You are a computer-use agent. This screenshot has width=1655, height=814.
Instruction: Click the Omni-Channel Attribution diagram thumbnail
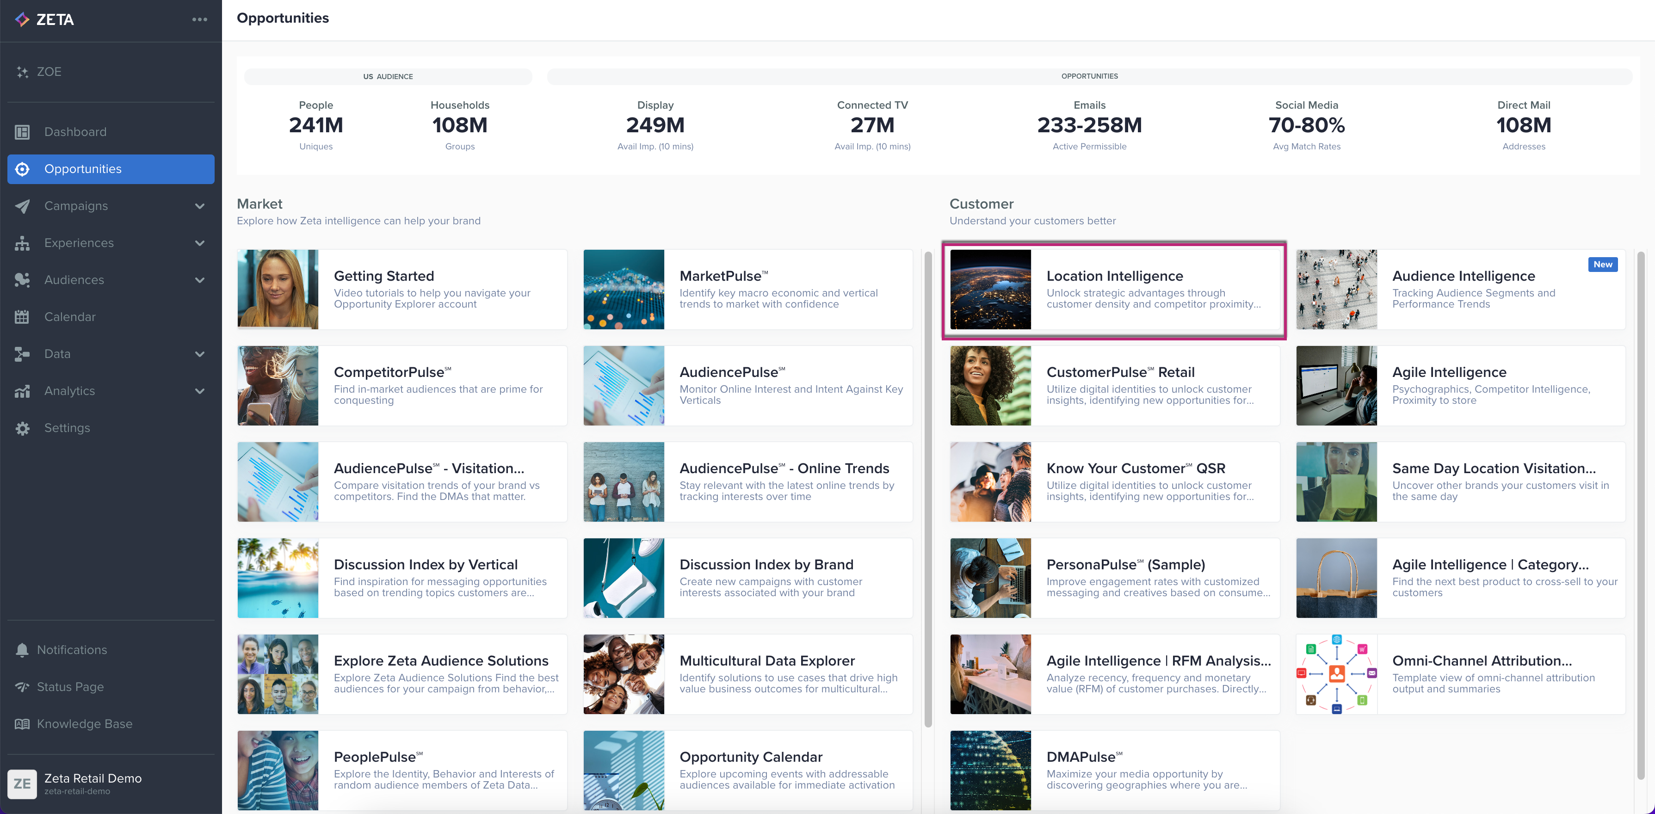pos(1336,674)
